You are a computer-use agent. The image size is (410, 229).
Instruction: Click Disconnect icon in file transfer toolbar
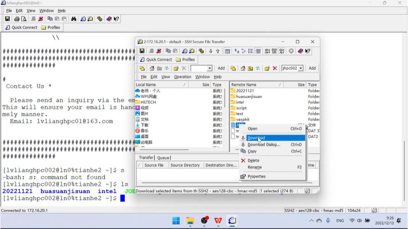[x=159, y=51]
